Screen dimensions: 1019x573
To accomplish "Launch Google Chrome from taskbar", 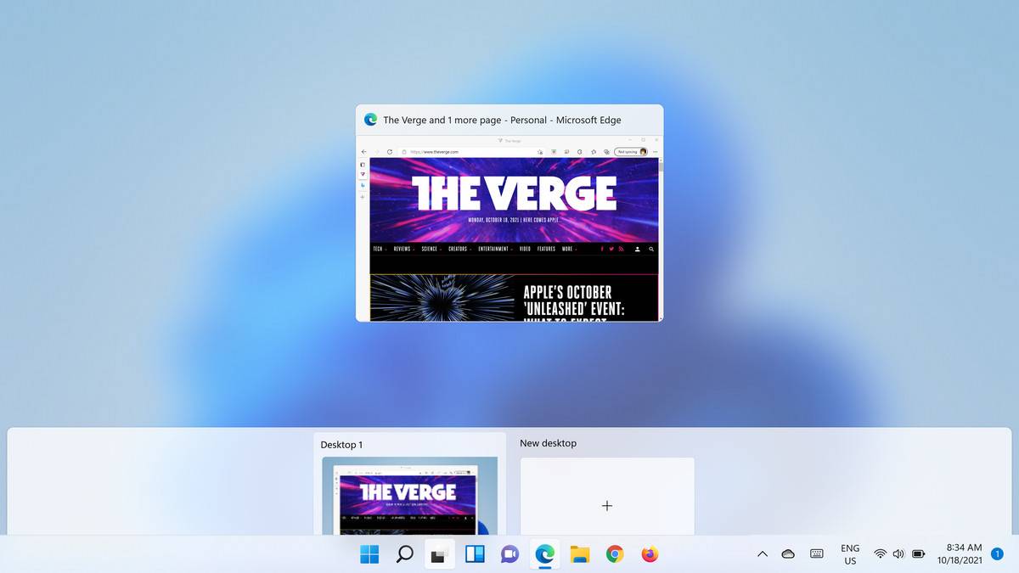I will 615,554.
